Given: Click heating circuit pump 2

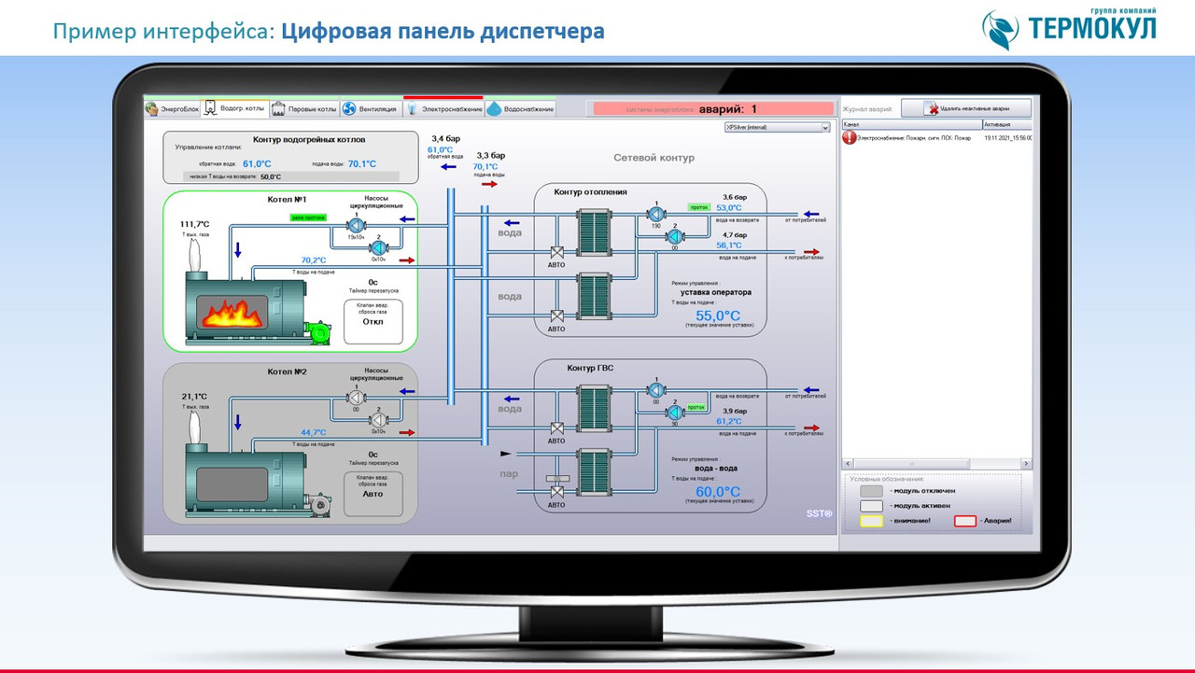Looking at the screenshot, I should (674, 236).
